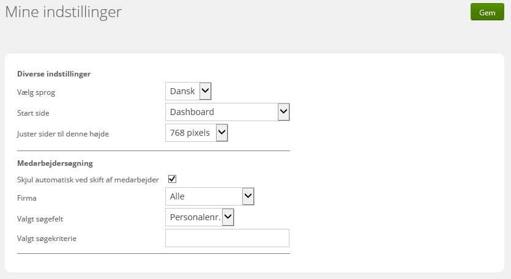511x279 pixels.
Task: Click the arrow icon beside Dansk
Action: (205, 91)
